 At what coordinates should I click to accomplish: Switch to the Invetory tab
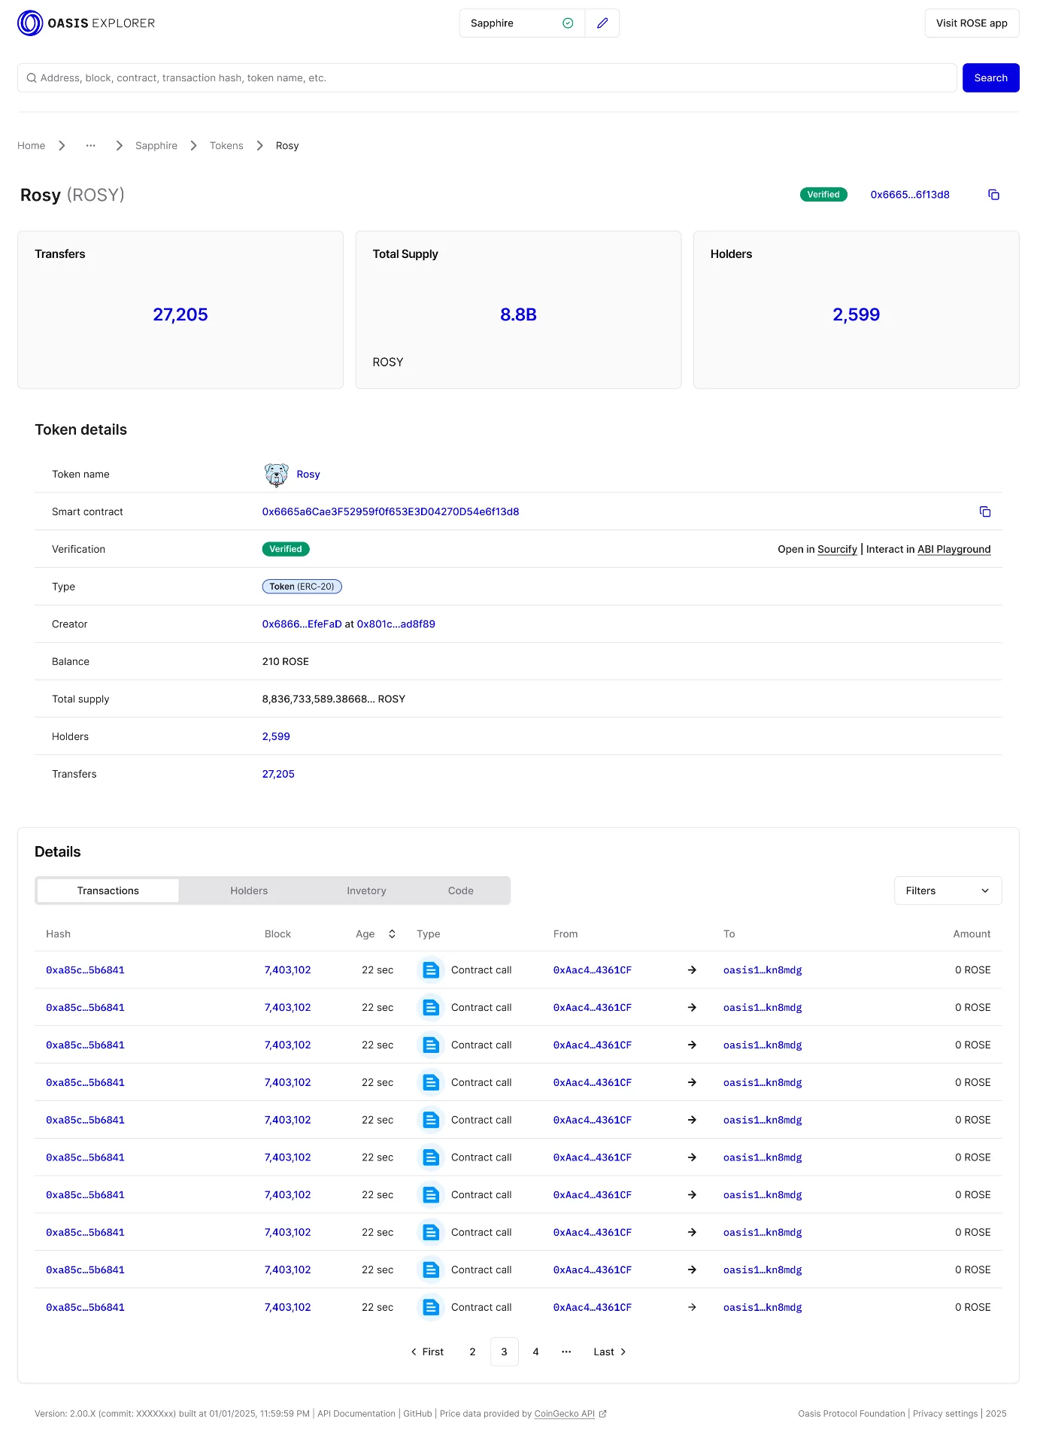point(366,891)
